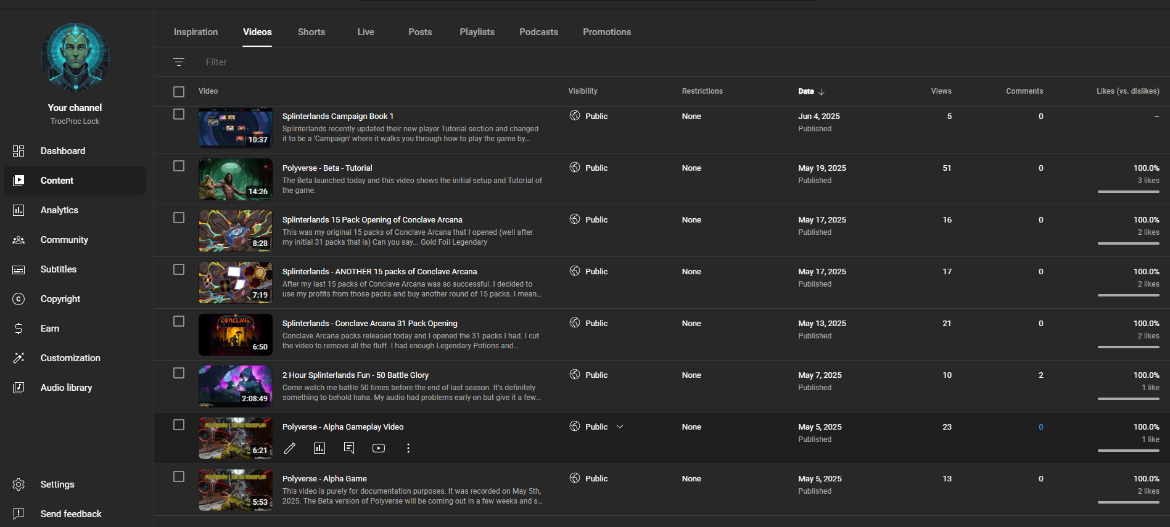Switch to the Live tab

tap(366, 32)
